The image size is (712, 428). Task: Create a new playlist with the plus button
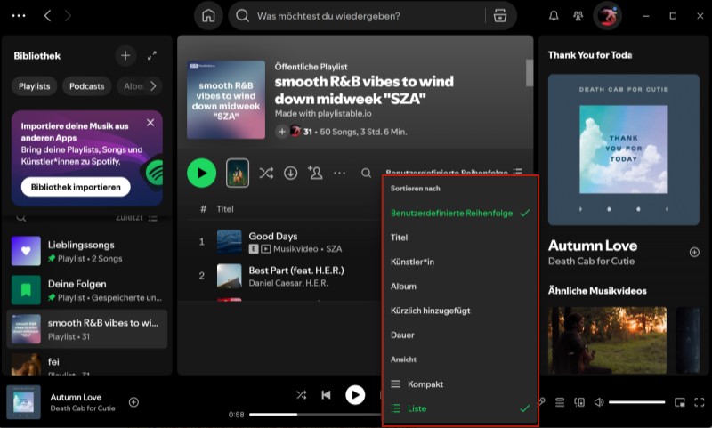125,56
